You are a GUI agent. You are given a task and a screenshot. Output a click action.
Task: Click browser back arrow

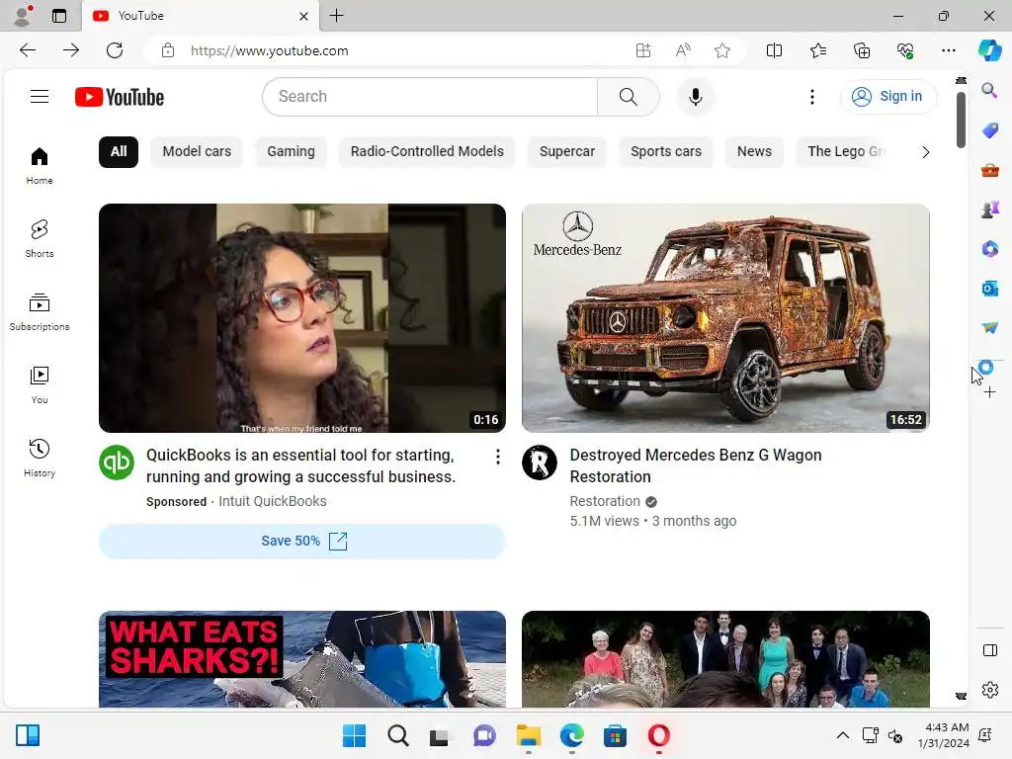point(28,50)
